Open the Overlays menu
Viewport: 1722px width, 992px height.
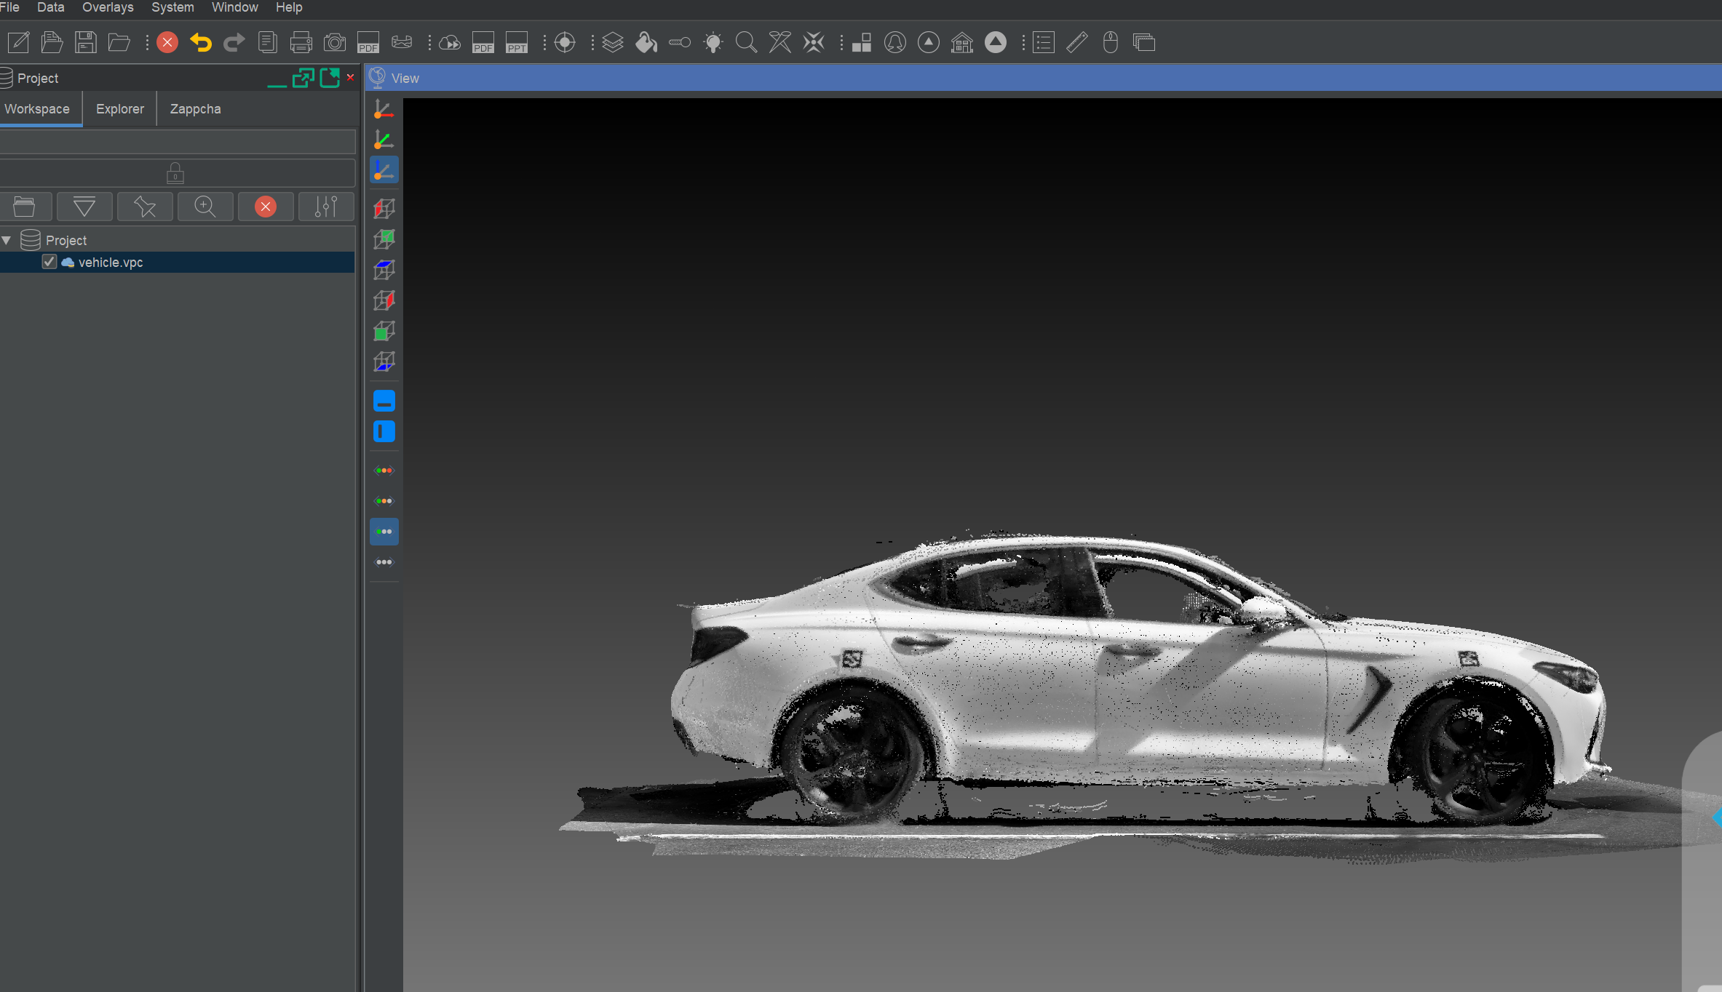108,7
